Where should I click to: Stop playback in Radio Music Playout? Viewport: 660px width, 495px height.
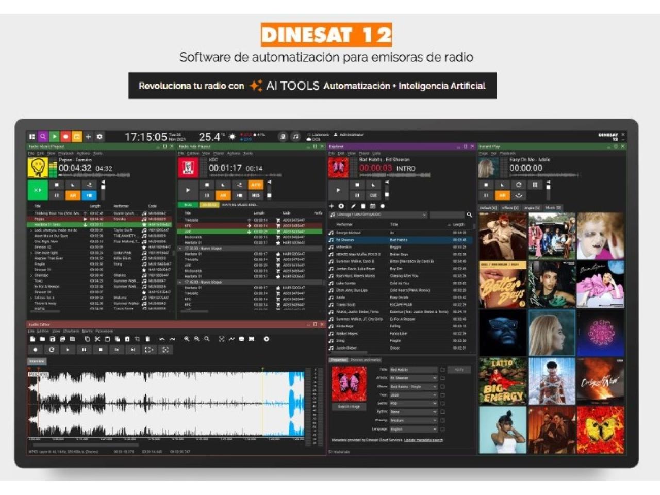[x=57, y=185]
